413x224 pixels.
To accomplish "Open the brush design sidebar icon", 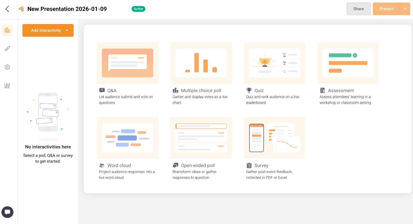I will pos(7,49).
